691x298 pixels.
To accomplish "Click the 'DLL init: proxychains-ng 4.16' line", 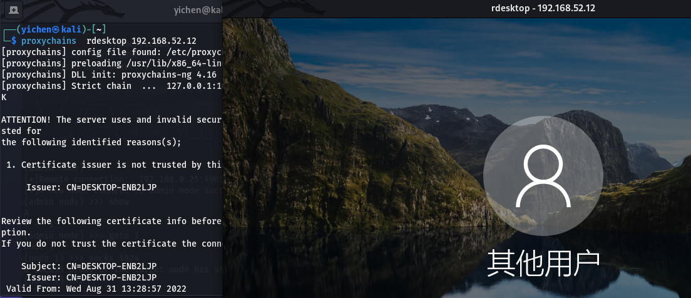I will pos(109,74).
